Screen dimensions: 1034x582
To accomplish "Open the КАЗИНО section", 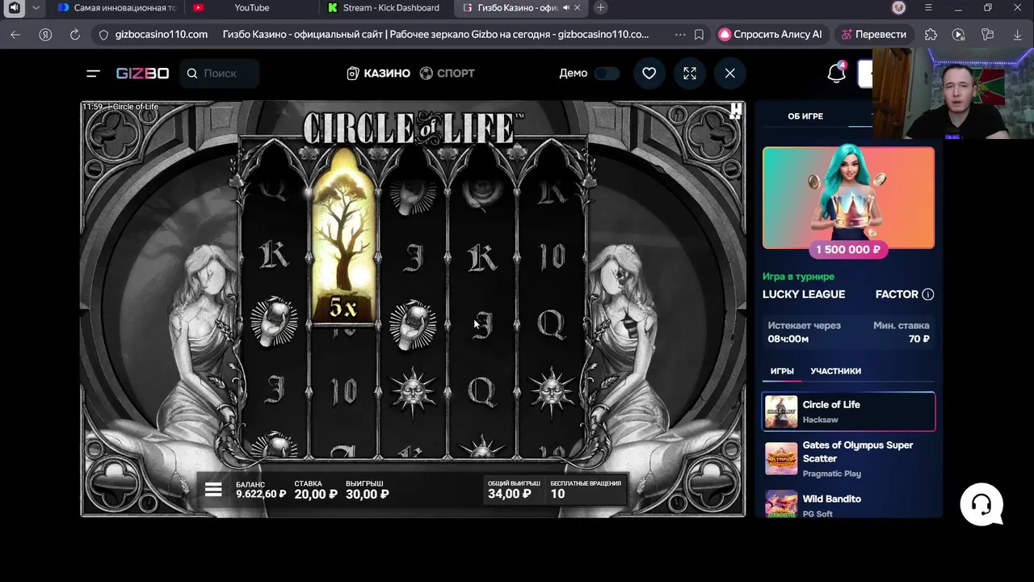I will [378, 73].
